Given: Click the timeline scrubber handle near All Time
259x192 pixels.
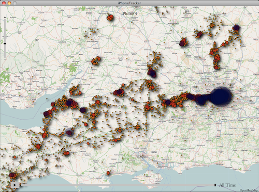Looking at the screenshot, I should pos(215,185).
